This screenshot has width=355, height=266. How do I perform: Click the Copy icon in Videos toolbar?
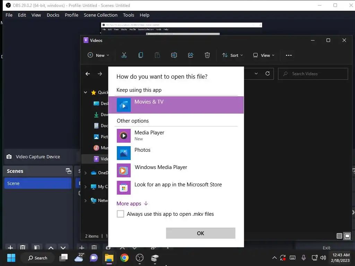[x=141, y=55]
